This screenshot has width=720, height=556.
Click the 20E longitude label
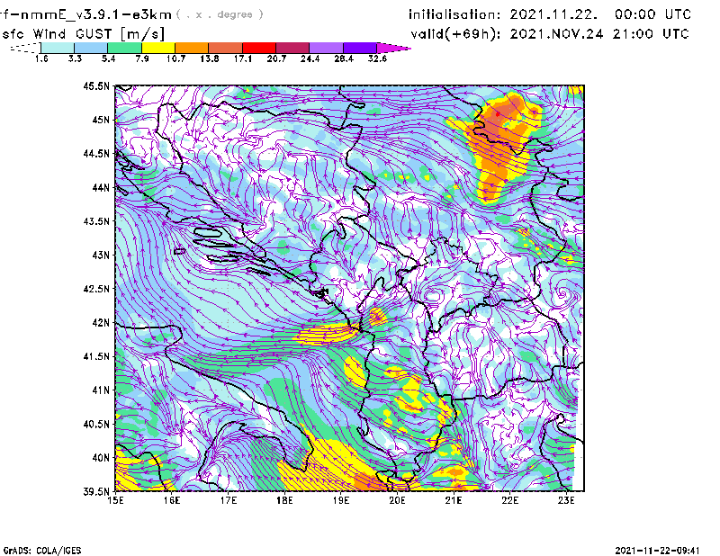pos(397,500)
